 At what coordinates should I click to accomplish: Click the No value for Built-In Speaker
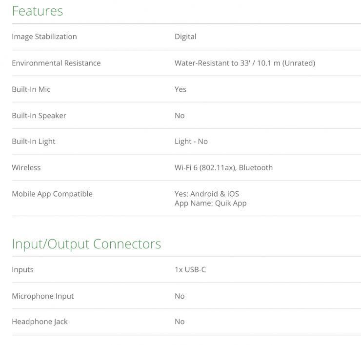point(180,116)
